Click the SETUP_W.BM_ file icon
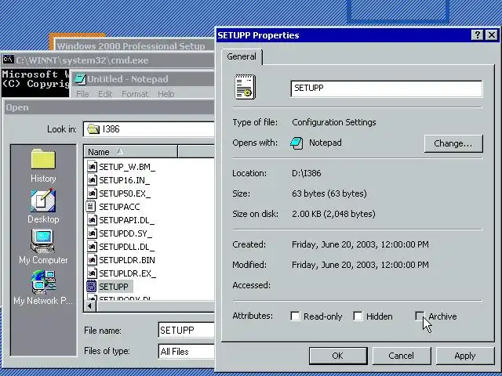The height and width of the screenshot is (376, 502). coord(92,167)
